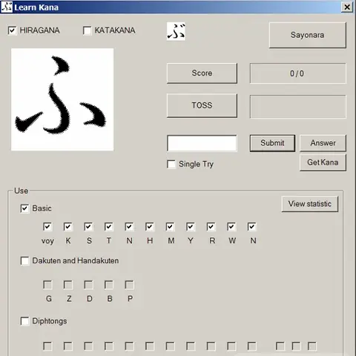This screenshot has height=356, width=356.
Task: Uncheck the S row checkbox
Action: pos(88,227)
